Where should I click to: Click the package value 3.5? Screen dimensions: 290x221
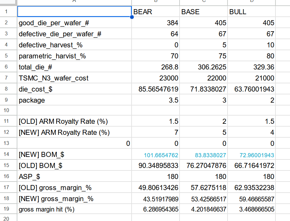tap(156, 100)
